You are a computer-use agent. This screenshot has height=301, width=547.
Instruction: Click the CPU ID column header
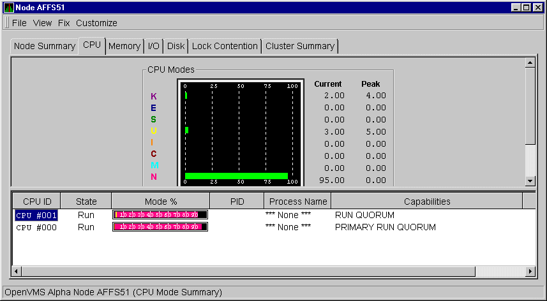point(37,202)
